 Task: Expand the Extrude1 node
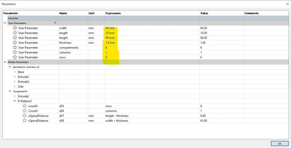(15, 77)
